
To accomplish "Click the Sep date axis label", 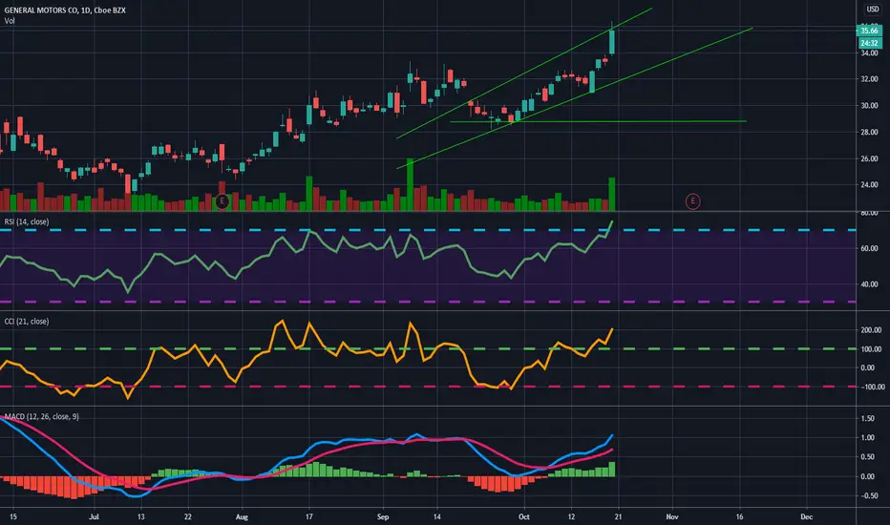I will pyautogui.click(x=383, y=517).
